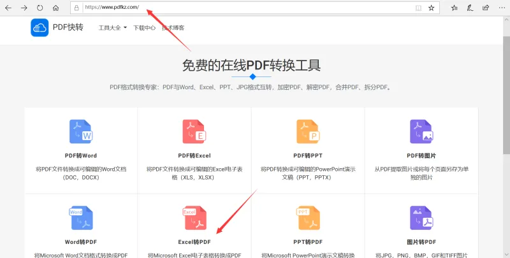Click the Excel转PDF icon
Screen dimensions: 510x258
[x=194, y=218]
